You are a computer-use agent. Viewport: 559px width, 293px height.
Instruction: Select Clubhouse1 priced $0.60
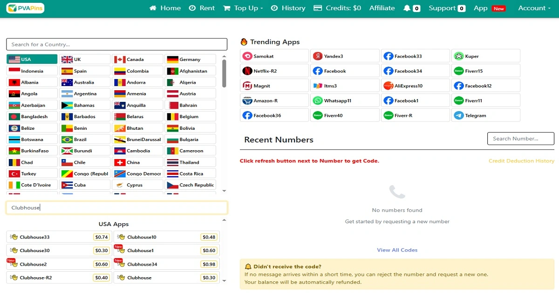click(167, 250)
